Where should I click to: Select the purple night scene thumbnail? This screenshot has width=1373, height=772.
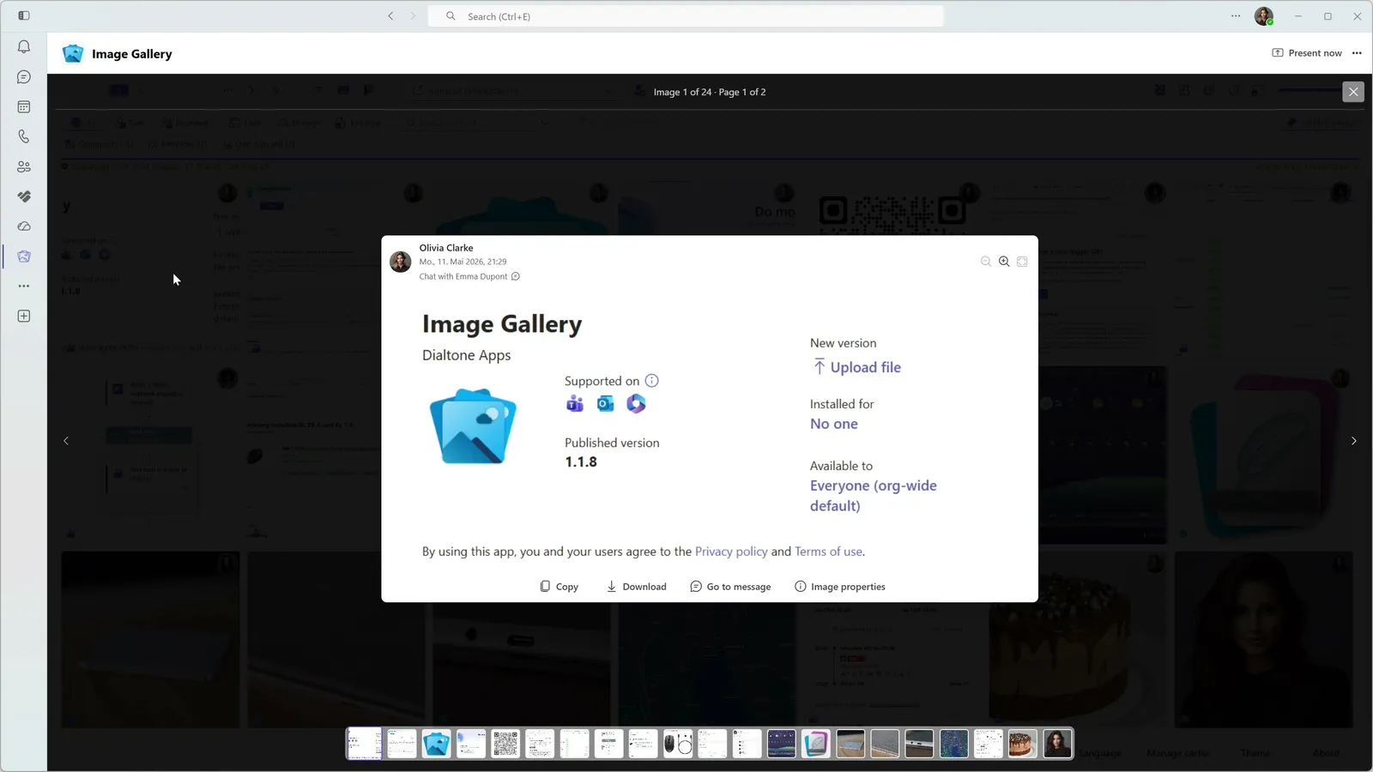[x=782, y=744]
